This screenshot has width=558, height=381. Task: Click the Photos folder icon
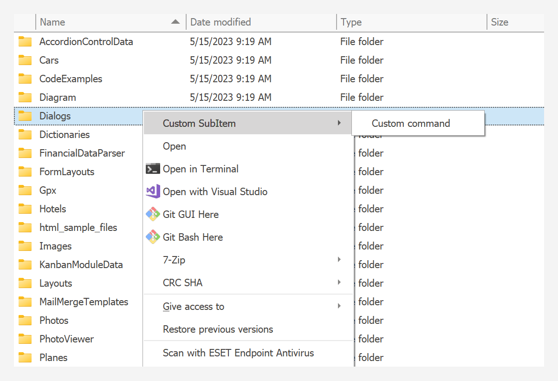pyautogui.click(x=25, y=320)
